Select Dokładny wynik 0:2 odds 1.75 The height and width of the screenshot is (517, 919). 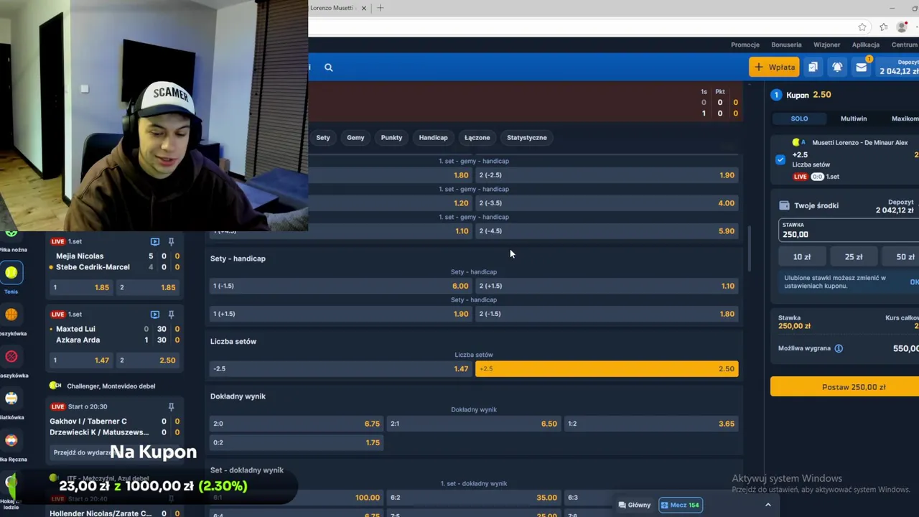297,443
